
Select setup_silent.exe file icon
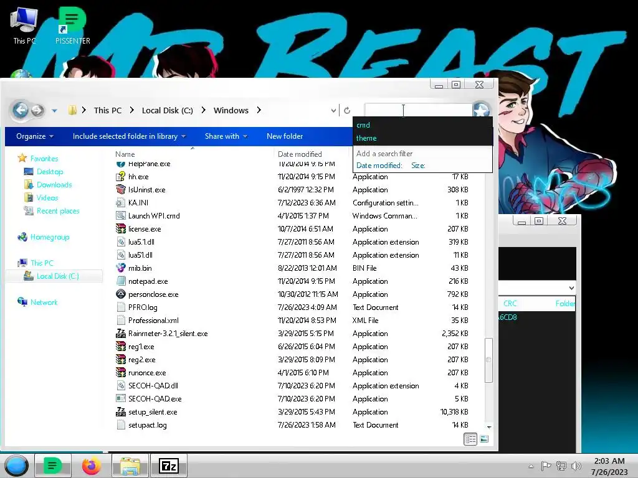120,412
